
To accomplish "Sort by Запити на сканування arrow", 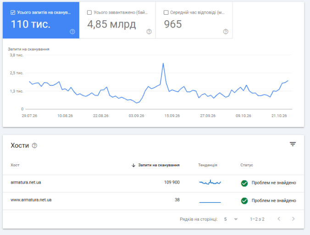I will [x=133, y=165].
